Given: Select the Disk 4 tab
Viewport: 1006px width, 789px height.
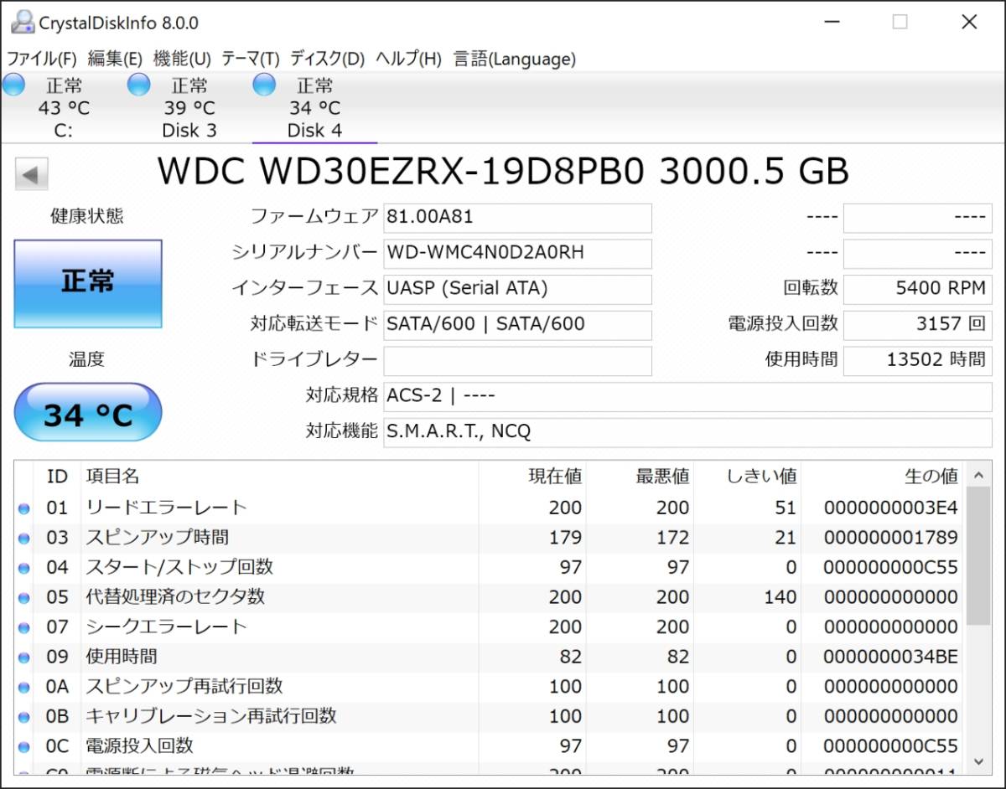Looking at the screenshot, I should click(314, 107).
